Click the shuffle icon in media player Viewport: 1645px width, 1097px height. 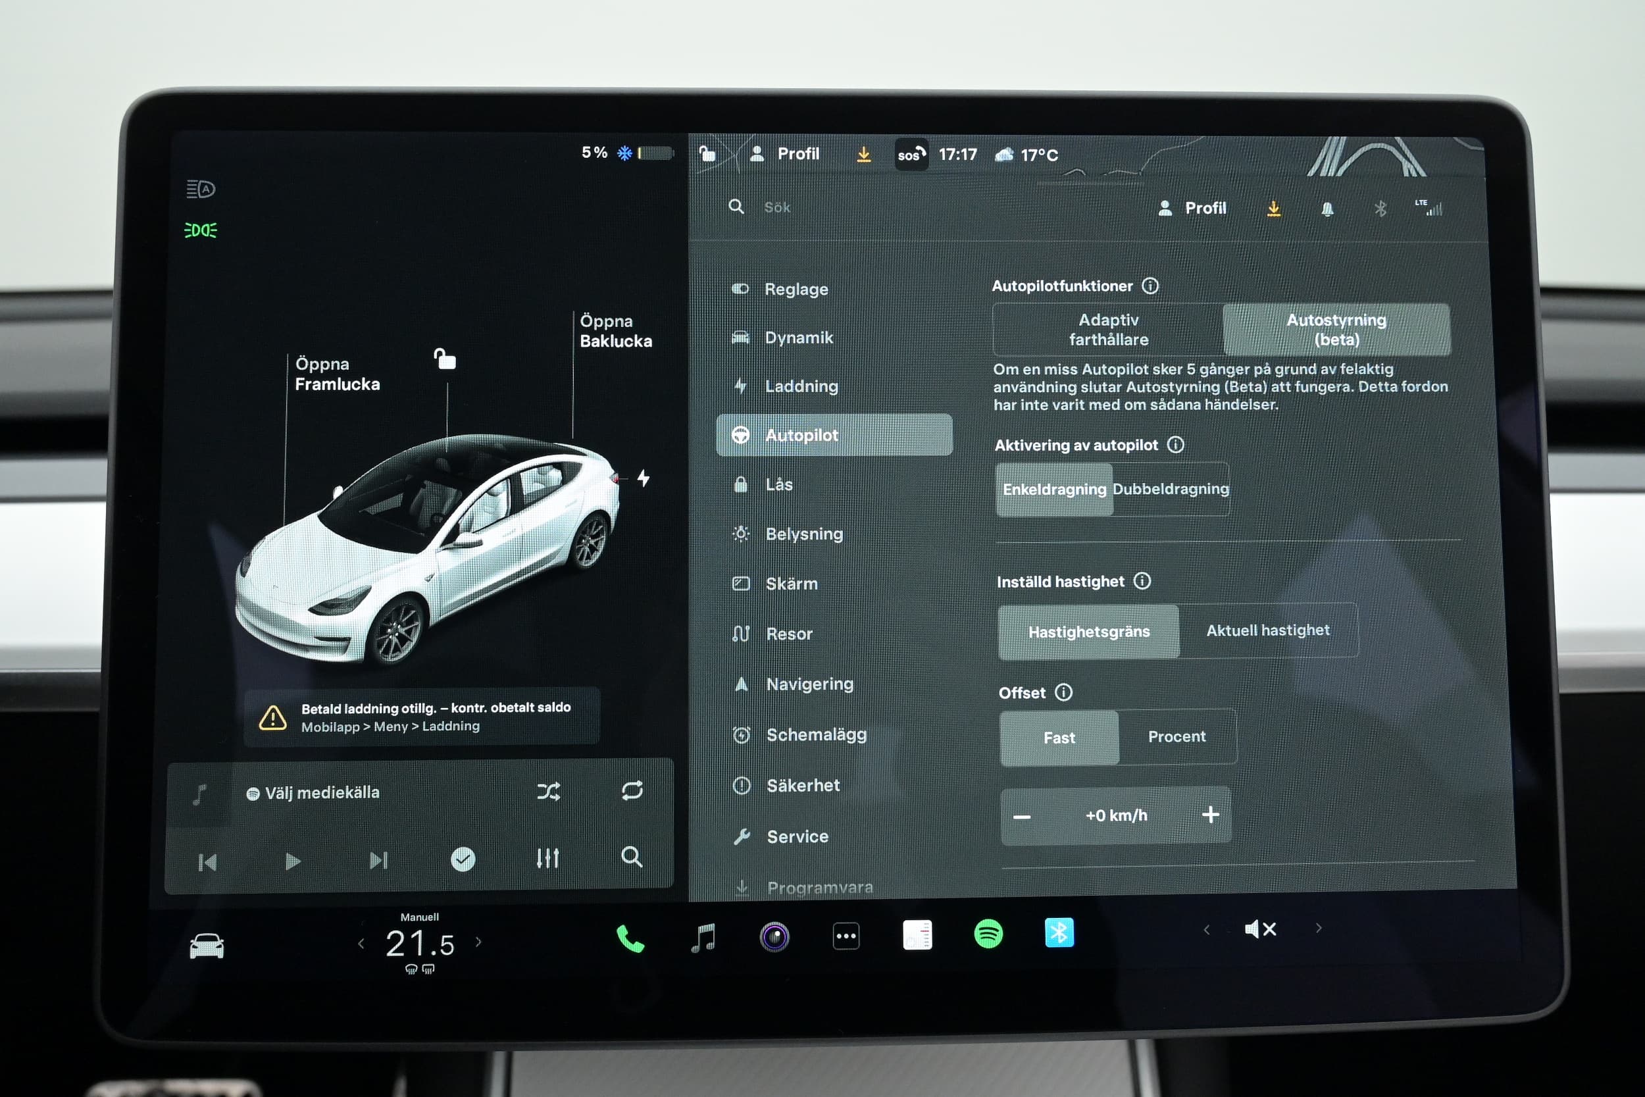tap(548, 791)
